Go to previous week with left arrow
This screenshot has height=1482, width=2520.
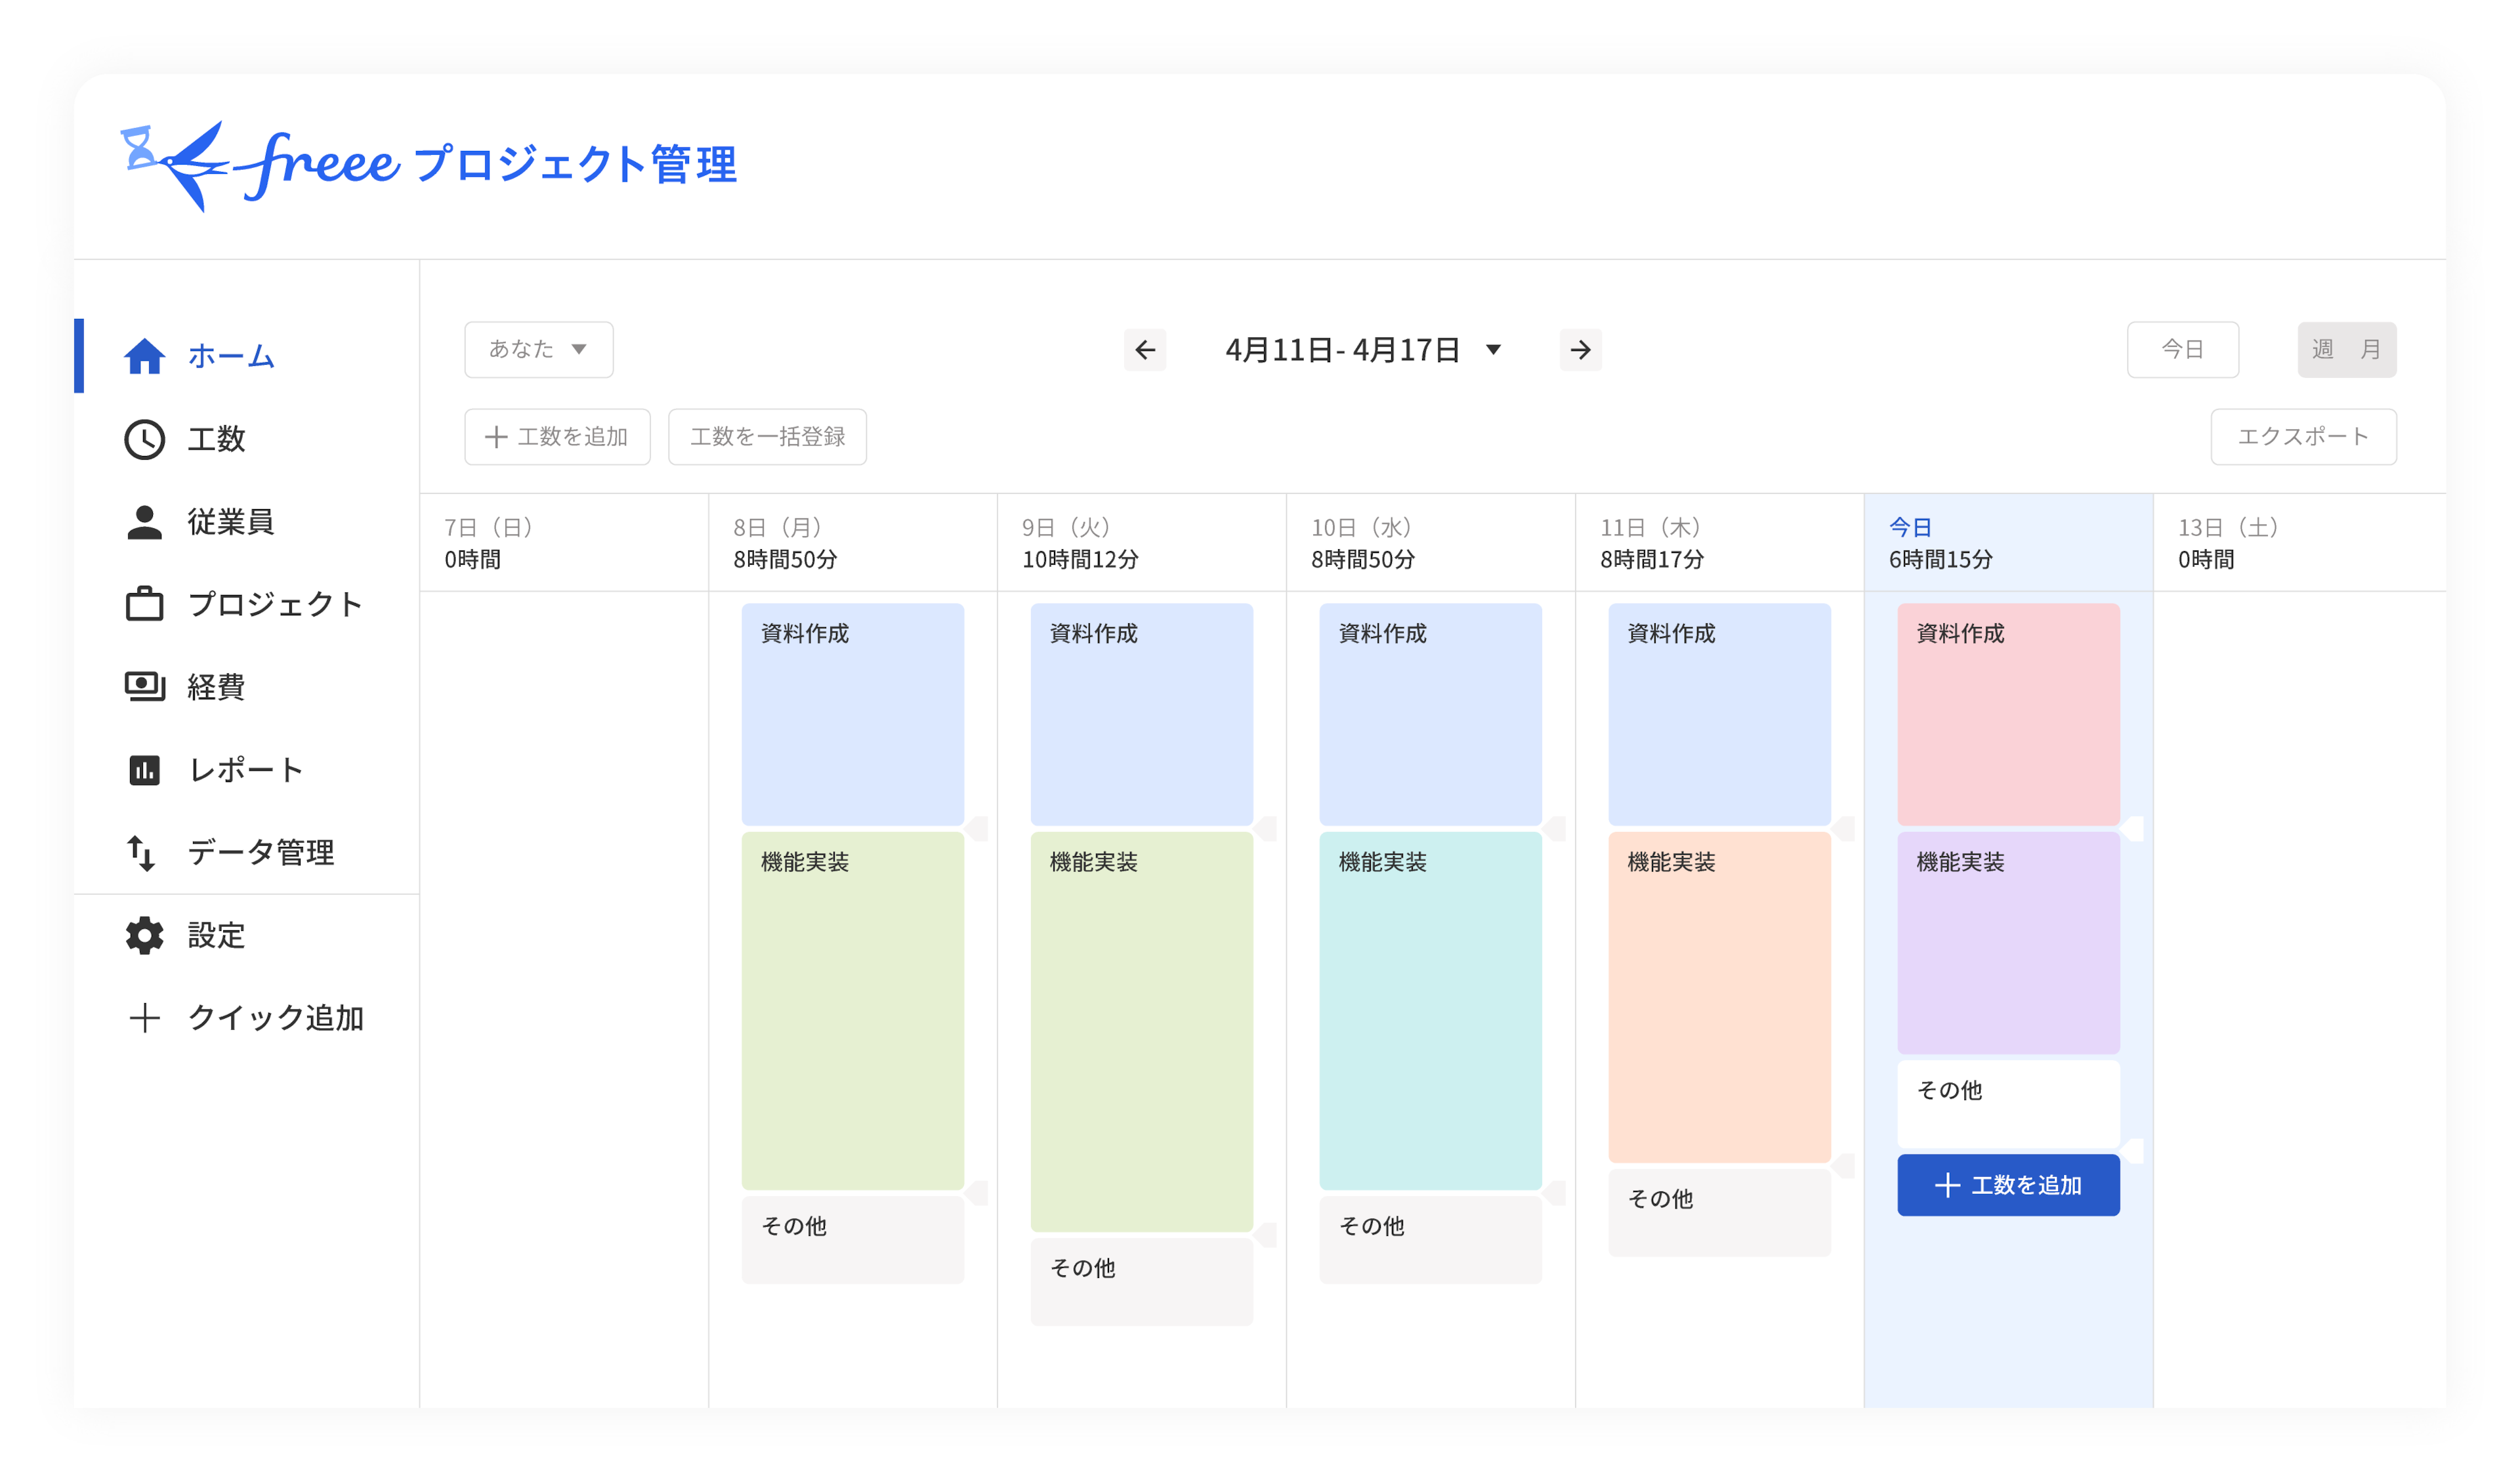(x=1145, y=350)
